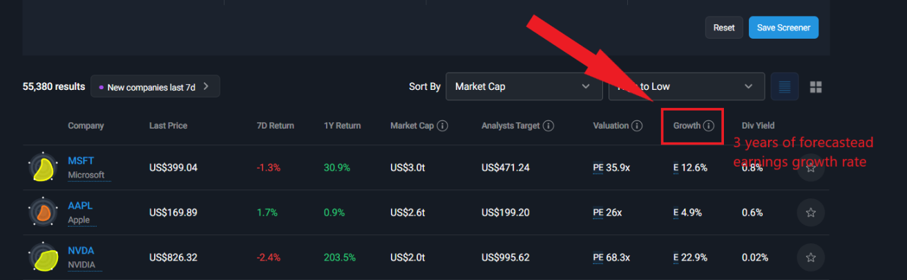907x280 pixels.
Task: Click the NVIDIA company name
Action: point(82,265)
